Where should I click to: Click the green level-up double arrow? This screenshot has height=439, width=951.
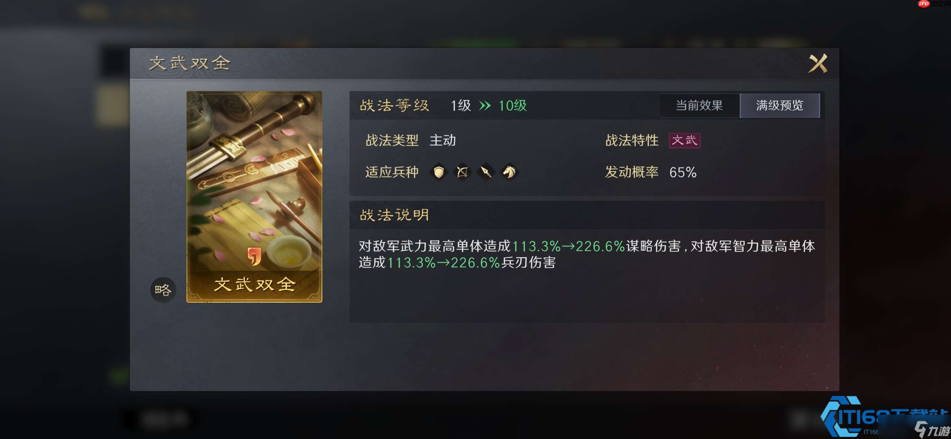[x=485, y=106]
